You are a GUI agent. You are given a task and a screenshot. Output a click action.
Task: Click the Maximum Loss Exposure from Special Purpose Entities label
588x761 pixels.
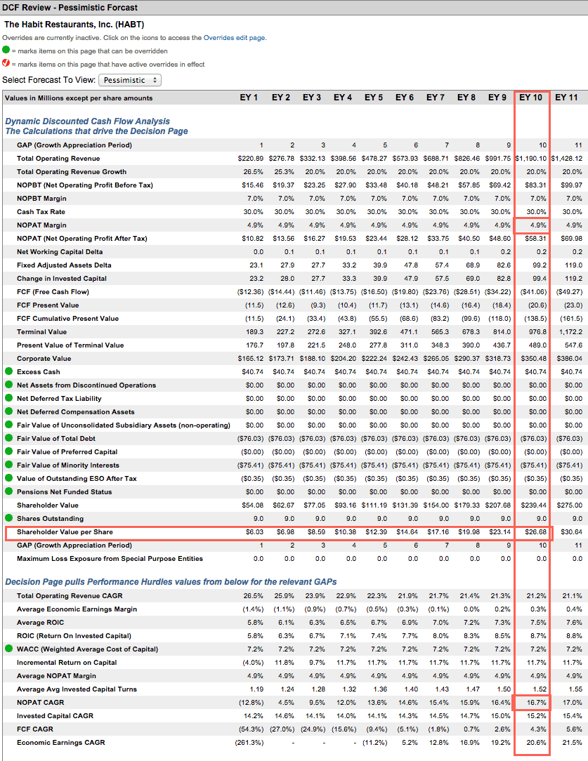pyautogui.click(x=110, y=559)
